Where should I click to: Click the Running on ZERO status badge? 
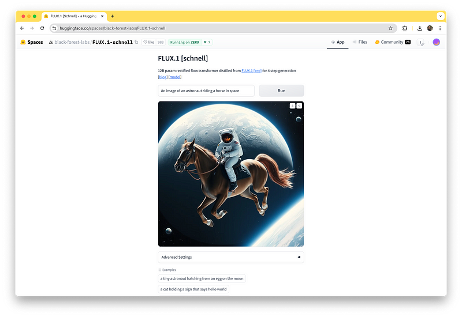(184, 42)
